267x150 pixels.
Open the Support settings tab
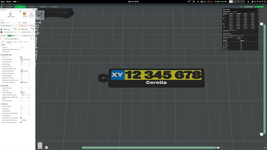click(x=20, y=42)
